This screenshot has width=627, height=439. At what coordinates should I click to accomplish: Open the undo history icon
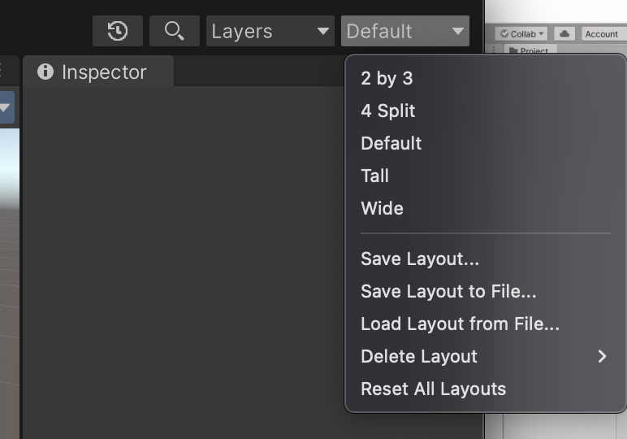click(x=118, y=31)
